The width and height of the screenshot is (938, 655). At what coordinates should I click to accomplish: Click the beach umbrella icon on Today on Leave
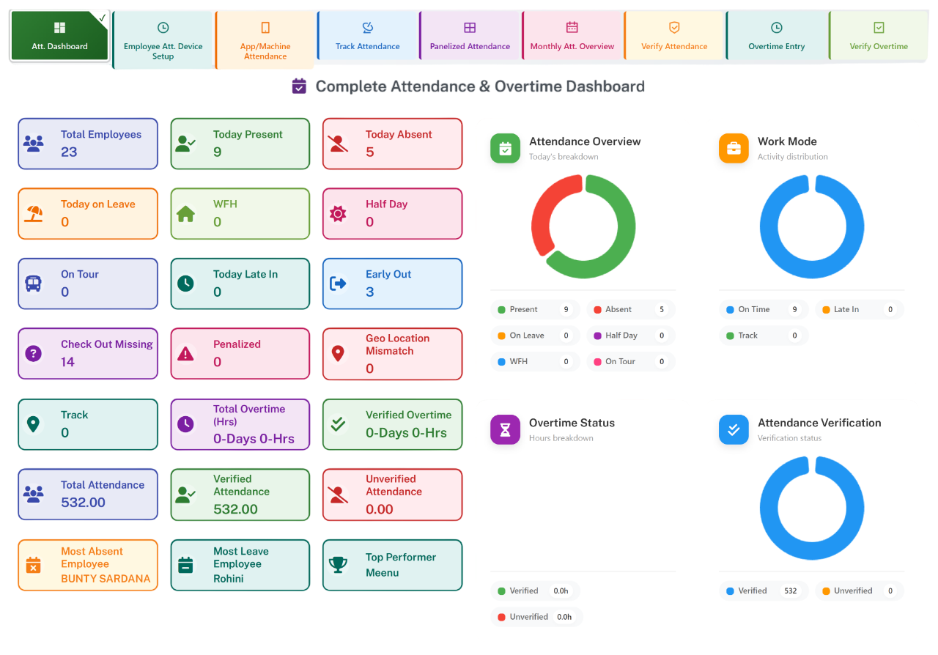pos(33,214)
